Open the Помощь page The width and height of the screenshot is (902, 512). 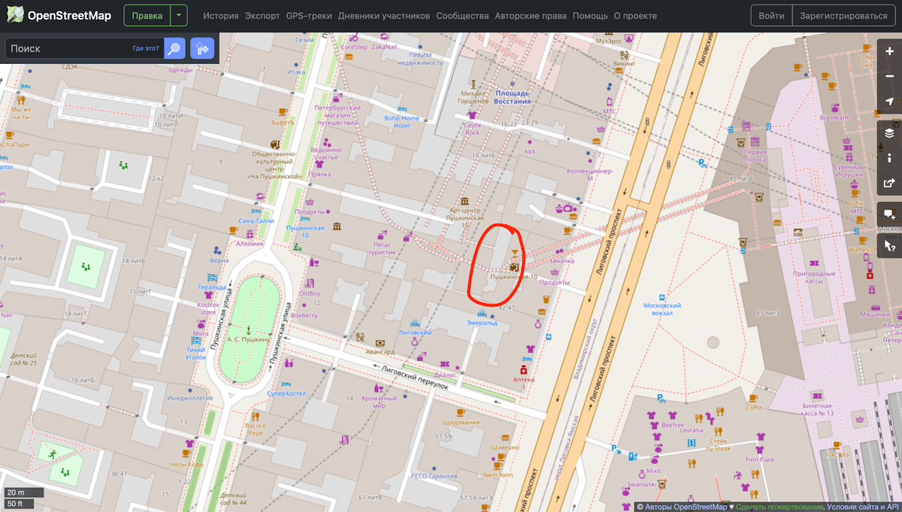[x=590, y=16]
